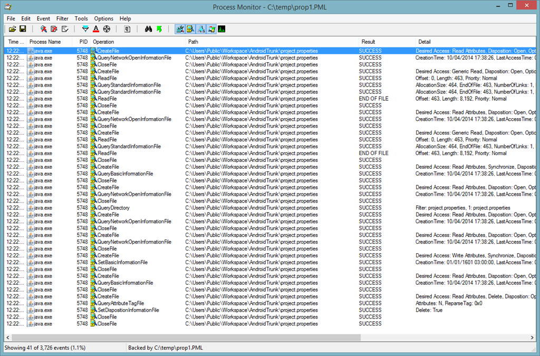Toggle Show File System Activity icon
The width and height of the screenshot is (540, 356).
click(190, 29)
